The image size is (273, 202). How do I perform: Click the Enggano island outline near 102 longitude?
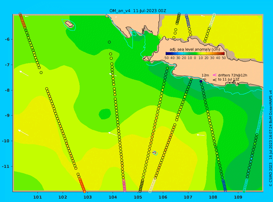(69, 24)
